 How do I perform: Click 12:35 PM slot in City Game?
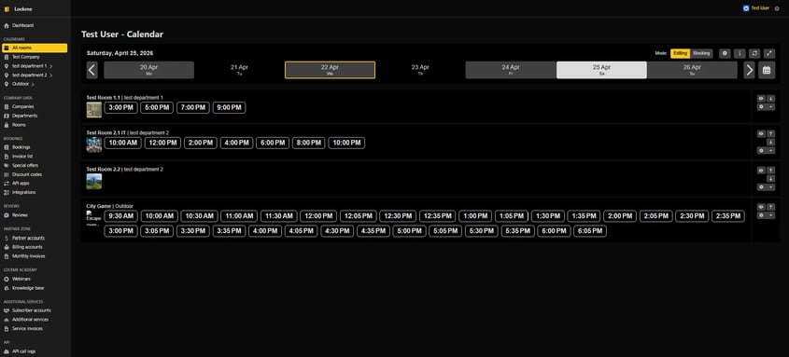click(437, 216)
